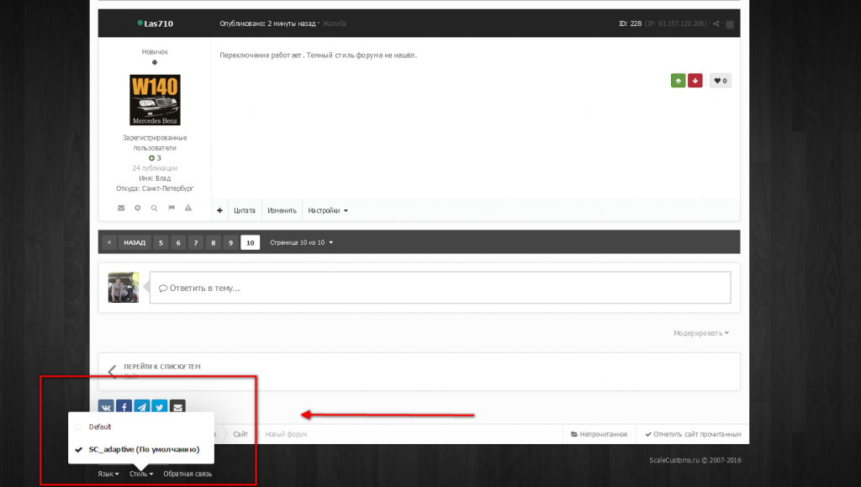Select the Default style option

(100, 426)
